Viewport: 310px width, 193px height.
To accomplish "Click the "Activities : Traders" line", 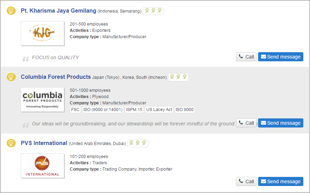I will pos(88,163).
